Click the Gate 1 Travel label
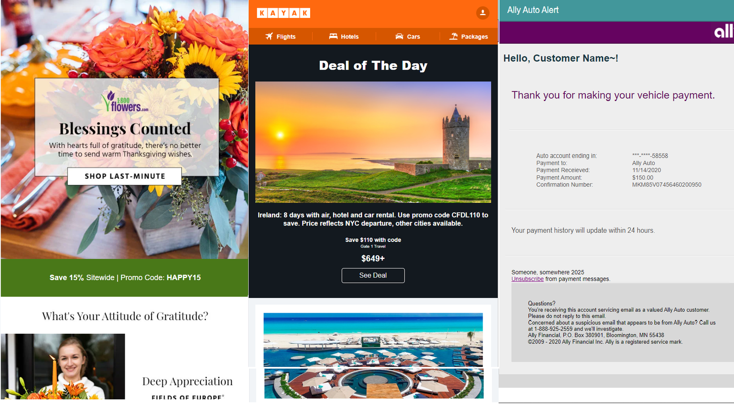The width and height of the screenshot is (734, 404). point(373,247)
